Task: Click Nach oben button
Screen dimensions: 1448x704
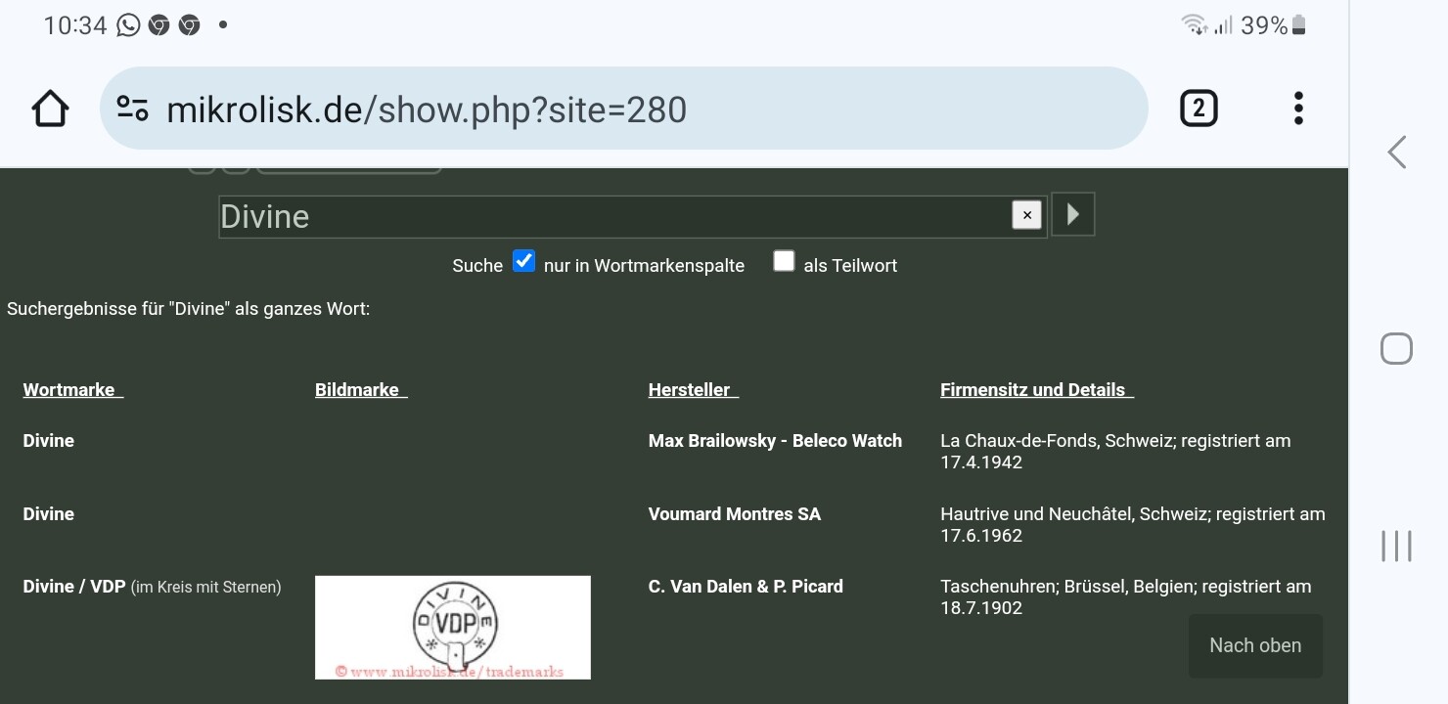Action: pos(1255,645)
